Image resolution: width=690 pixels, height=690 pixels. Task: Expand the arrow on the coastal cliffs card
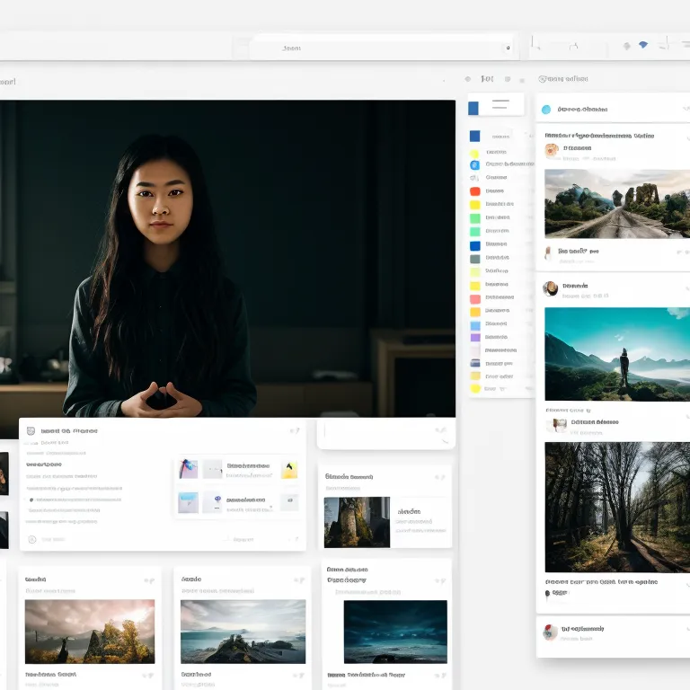[302, 581]
